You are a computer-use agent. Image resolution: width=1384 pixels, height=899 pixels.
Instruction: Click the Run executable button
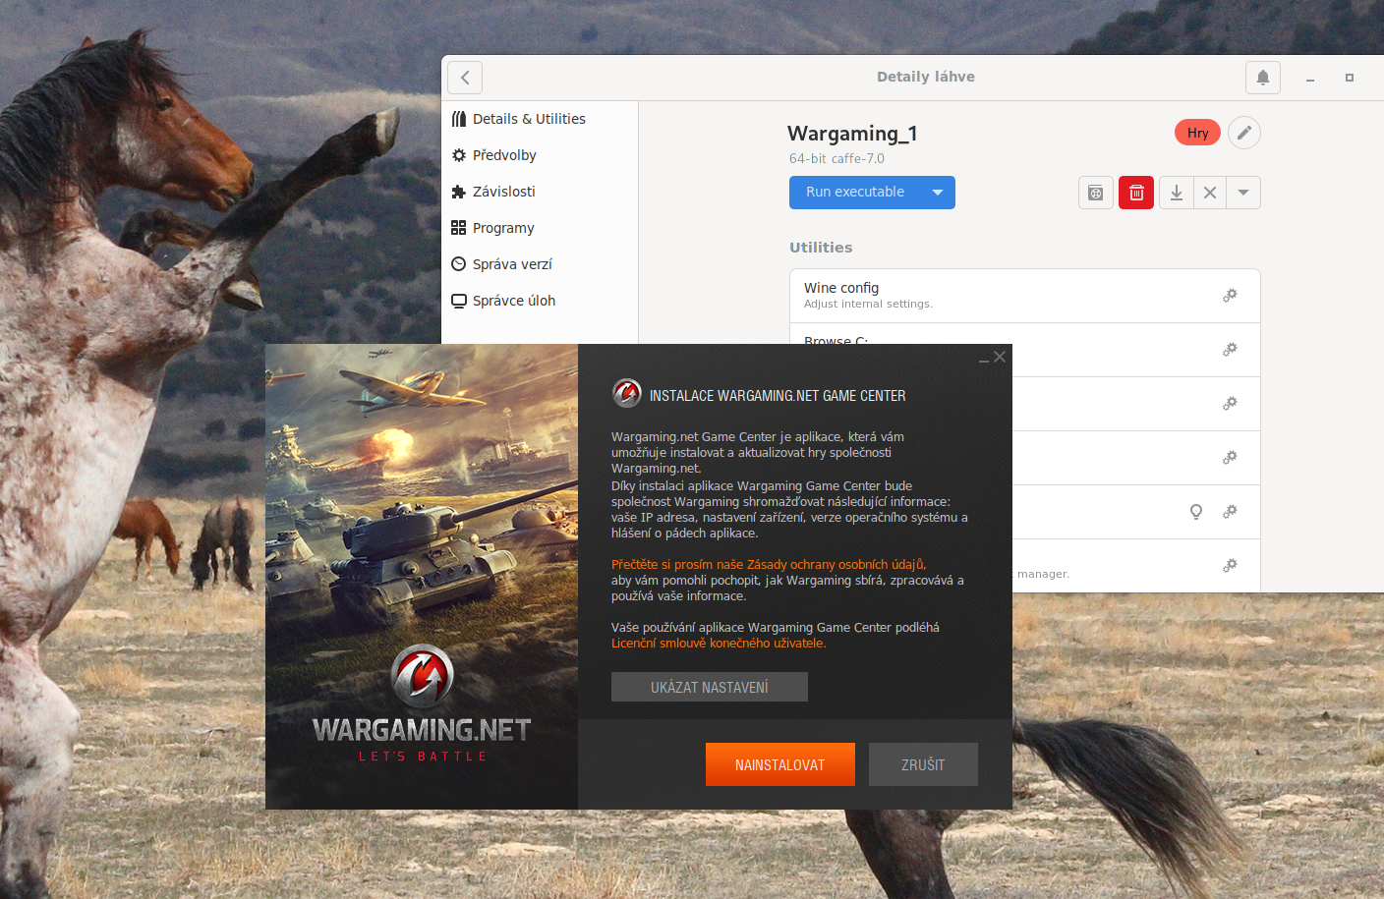[855, 193]
